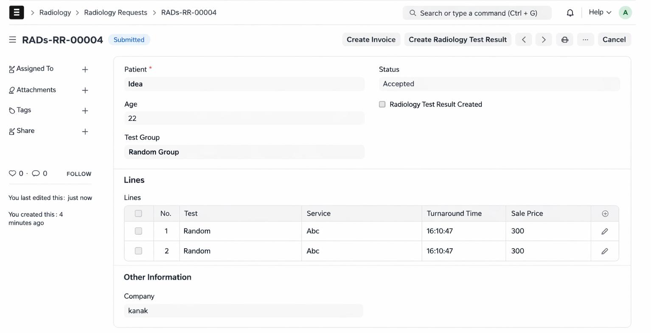Image resolution: width=651 pixels, height=333 pixels.
Task: Add an assignee with plus icon
Action: [x=85, y=69]
